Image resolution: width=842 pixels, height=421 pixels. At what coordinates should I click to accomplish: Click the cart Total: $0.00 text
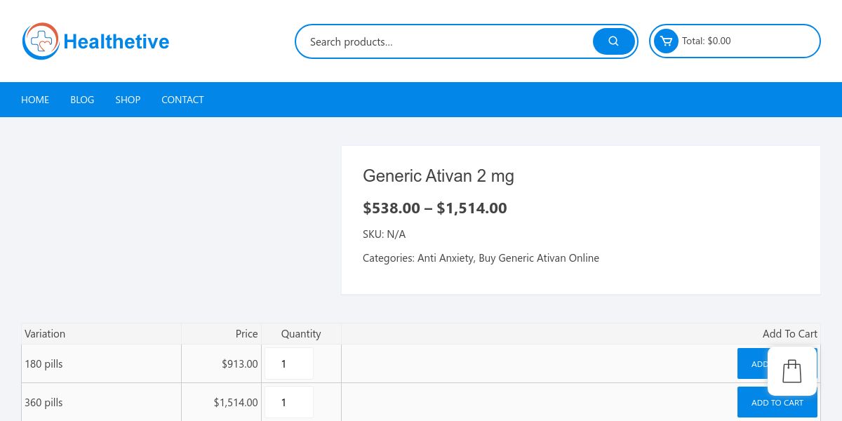pos(707,41)
